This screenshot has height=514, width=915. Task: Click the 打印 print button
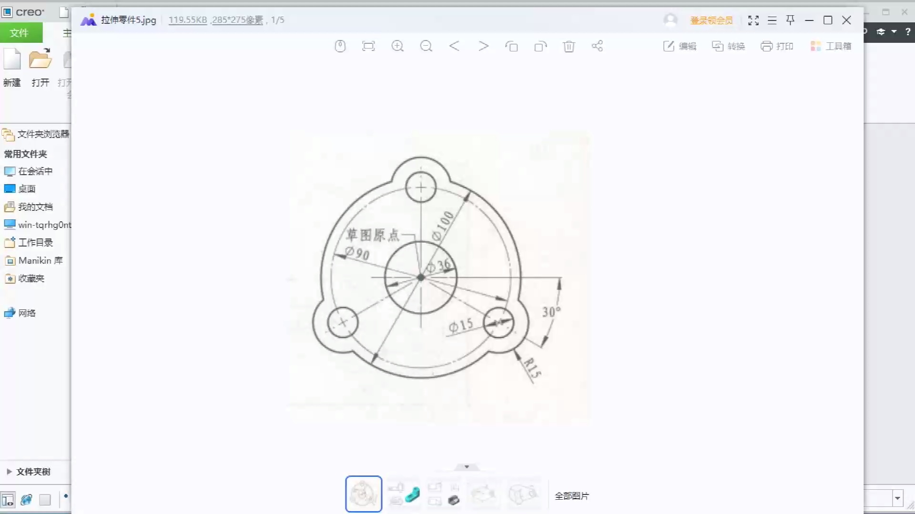[x=777, y=46]
